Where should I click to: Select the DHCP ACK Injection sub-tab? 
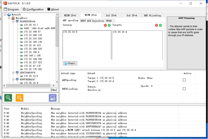(92, 21)
